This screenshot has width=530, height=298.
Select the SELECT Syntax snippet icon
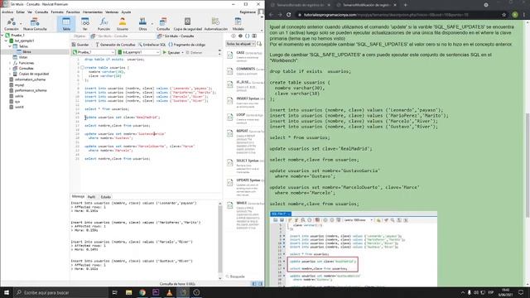230,163
